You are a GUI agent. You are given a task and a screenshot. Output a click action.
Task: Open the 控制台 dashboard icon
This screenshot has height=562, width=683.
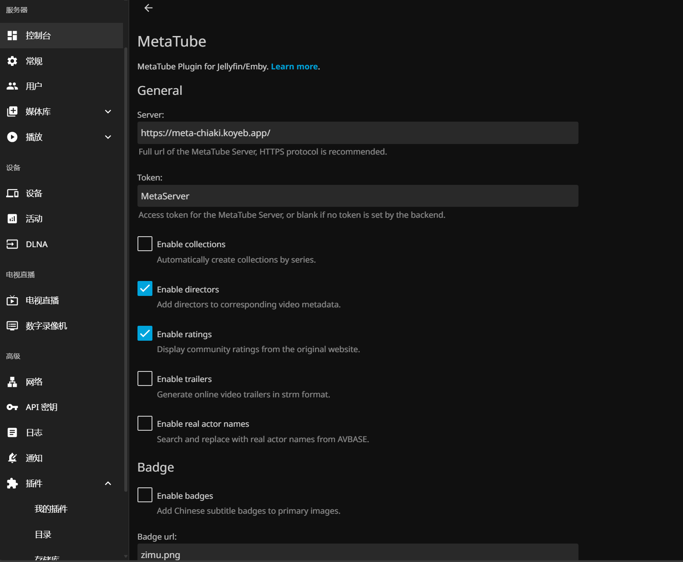(x=12, y=36)
